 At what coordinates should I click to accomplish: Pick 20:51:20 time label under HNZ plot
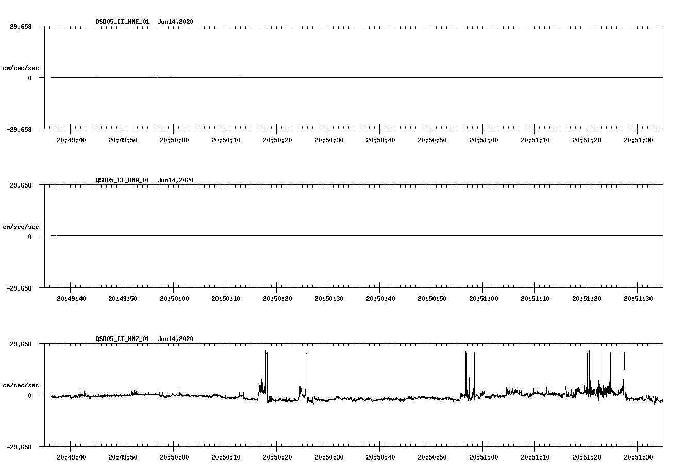(587, 457)
